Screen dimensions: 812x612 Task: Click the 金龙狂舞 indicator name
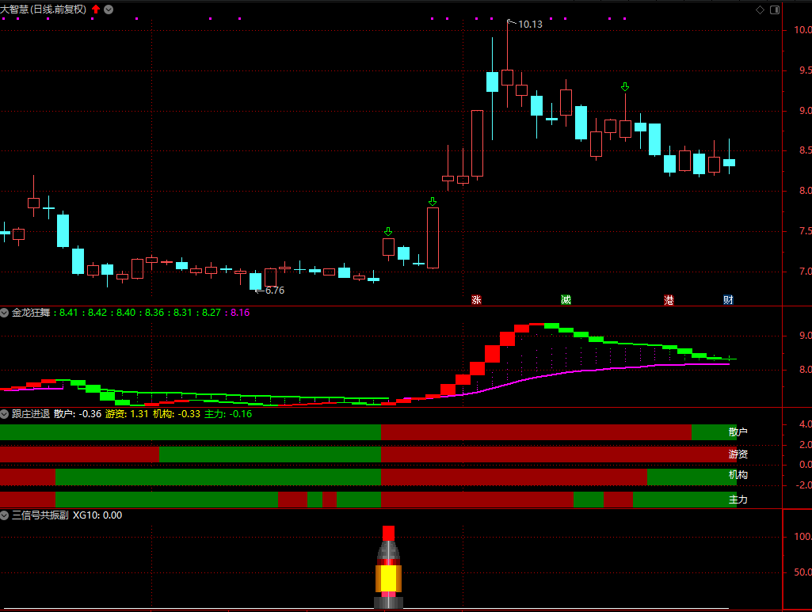coord(31,313)
